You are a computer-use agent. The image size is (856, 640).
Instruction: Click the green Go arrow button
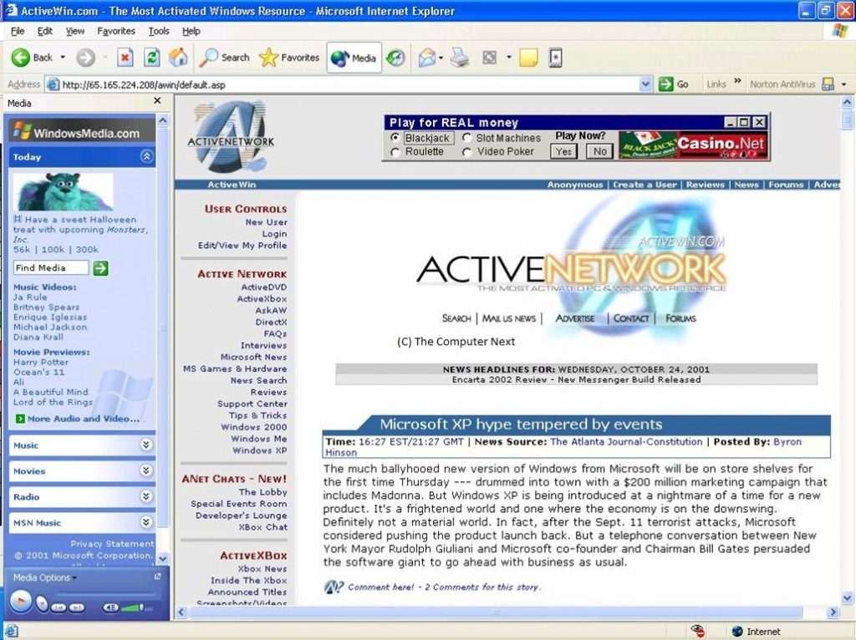click(x=665, y=84)
